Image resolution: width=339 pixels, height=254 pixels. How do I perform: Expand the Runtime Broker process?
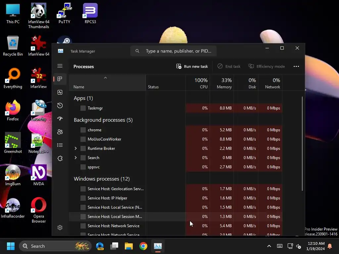pos(75,148)
